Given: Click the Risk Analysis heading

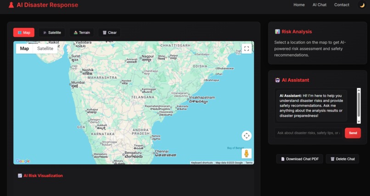Looking at the screenshot, I should (297, 32).
